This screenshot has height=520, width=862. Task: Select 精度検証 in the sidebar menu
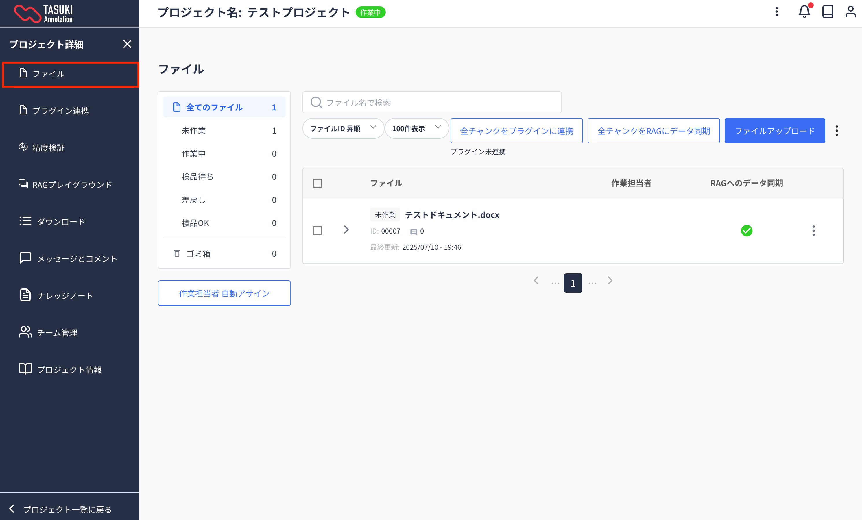[48, 148]
